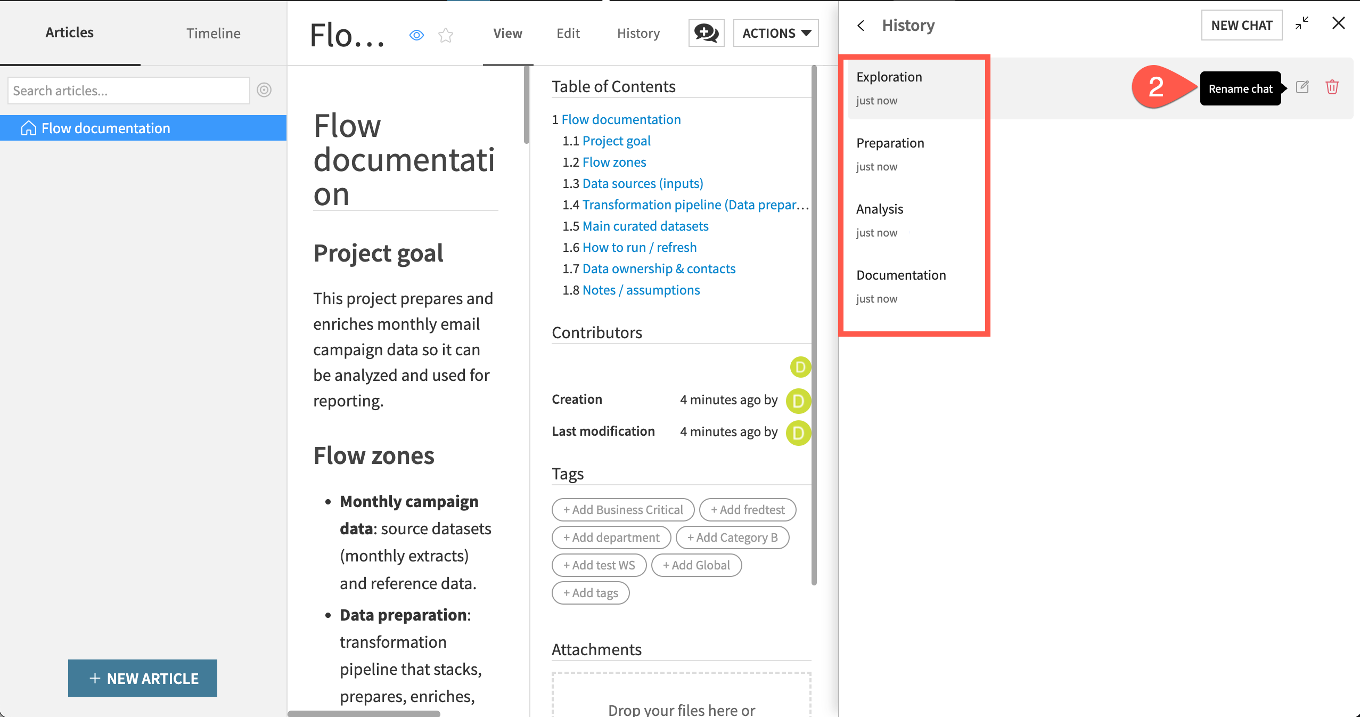Open the chat discussions icon

pos(706,33)
